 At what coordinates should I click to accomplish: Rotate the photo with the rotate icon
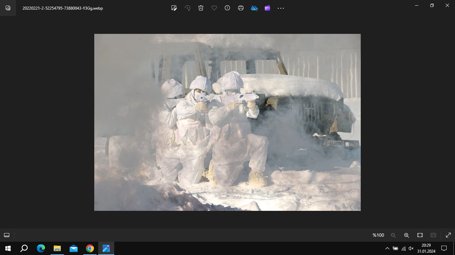click(188, 8)
